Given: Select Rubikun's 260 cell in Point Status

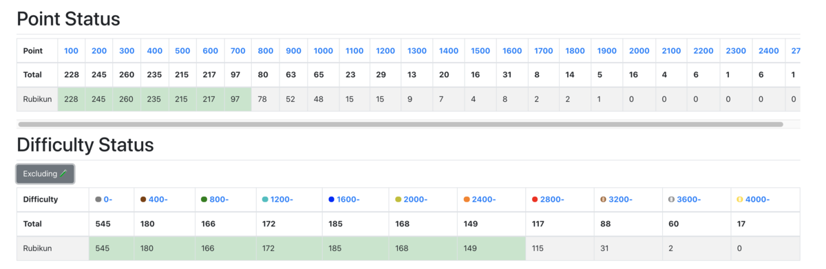Looking at the screenshot, I should (127, 99).
